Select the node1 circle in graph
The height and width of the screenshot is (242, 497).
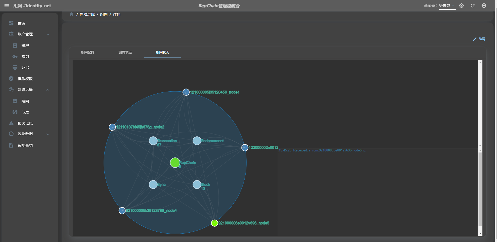[186, 92]
